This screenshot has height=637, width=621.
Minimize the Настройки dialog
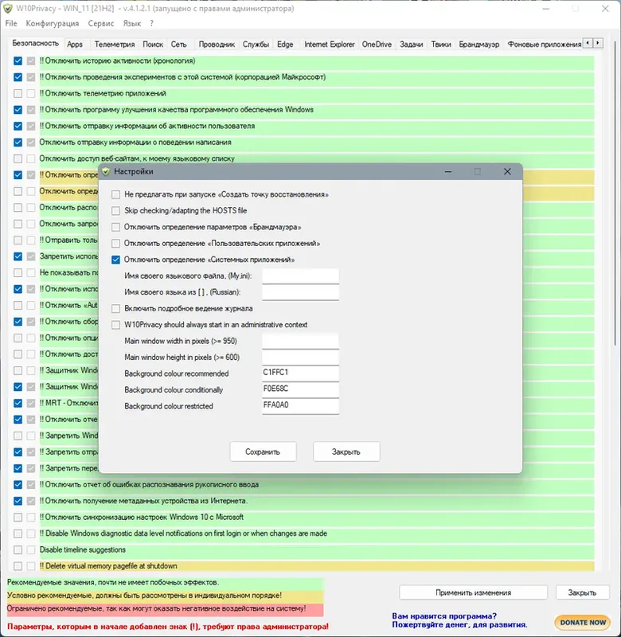[448, 171]
